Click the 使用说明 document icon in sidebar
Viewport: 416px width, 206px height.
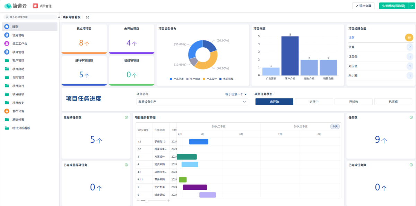pyautogui.click(x=7, y=35)
